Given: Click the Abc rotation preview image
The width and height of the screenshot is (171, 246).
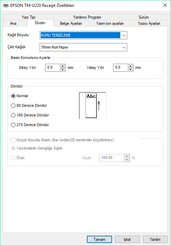Looking at the screenshot, I should 92,105.
